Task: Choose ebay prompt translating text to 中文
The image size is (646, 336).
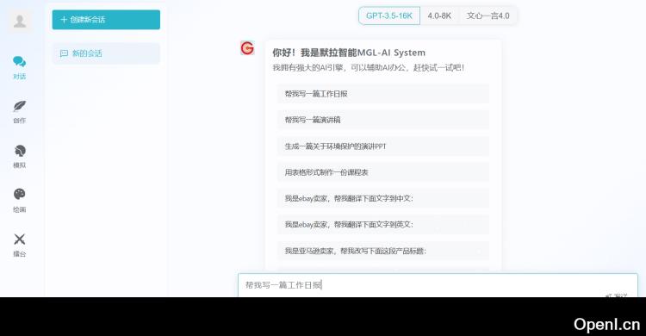Action: click(383, 198)
